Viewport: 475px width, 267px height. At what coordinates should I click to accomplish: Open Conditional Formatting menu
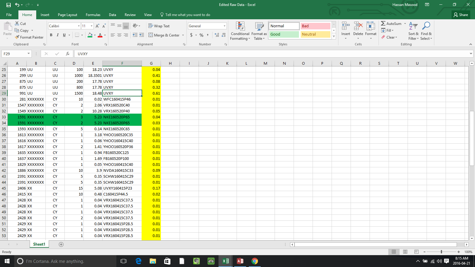tap(240, 31)
